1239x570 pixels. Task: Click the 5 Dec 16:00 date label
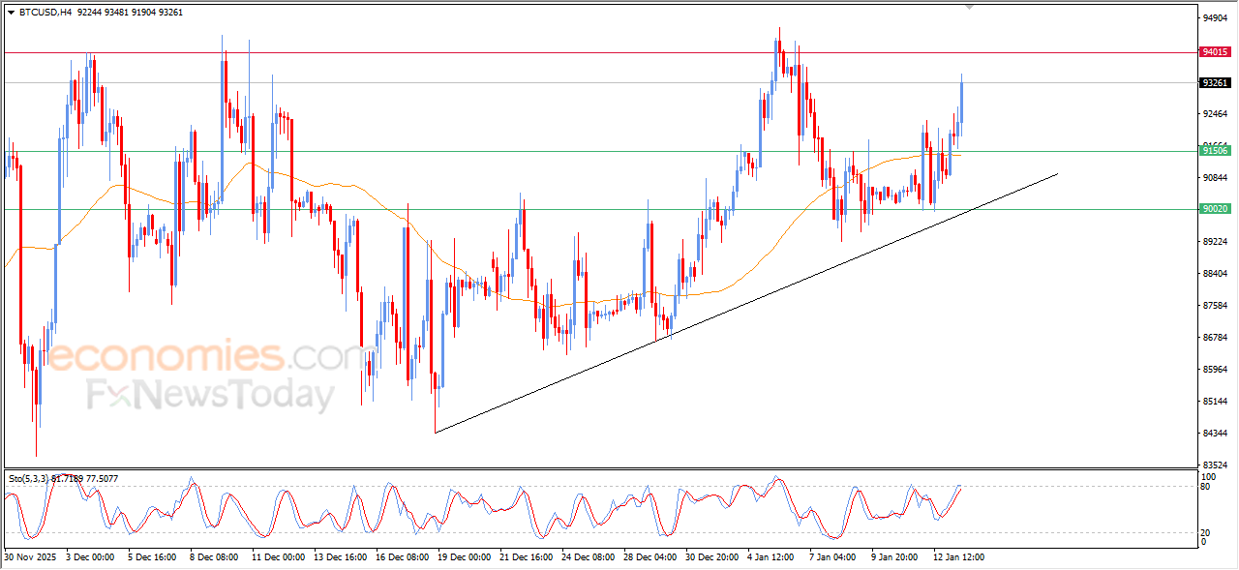pyautogui.click(x=152, y=557)
